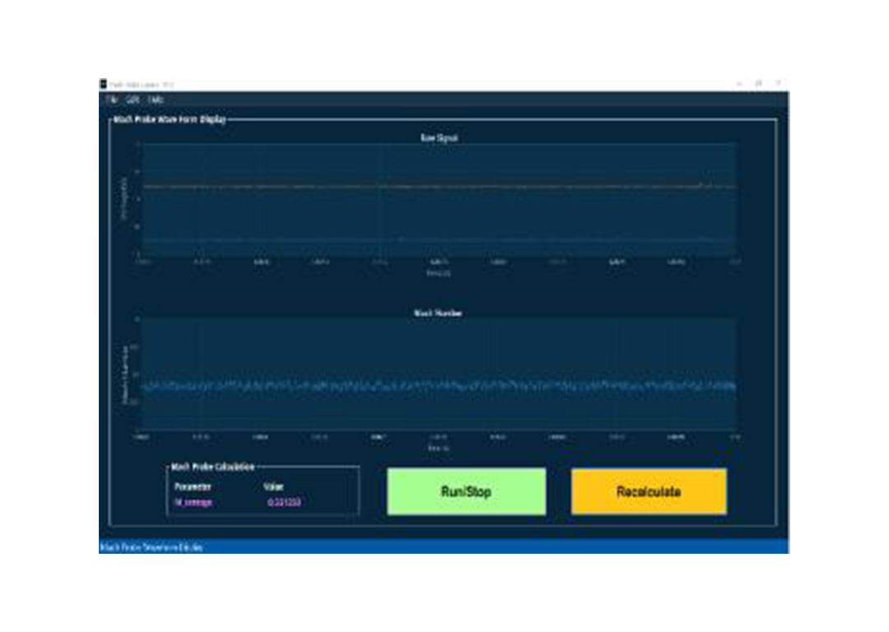Screen dimensions: 889x632
Task: Open the File menu
Action: click(112, 99)
